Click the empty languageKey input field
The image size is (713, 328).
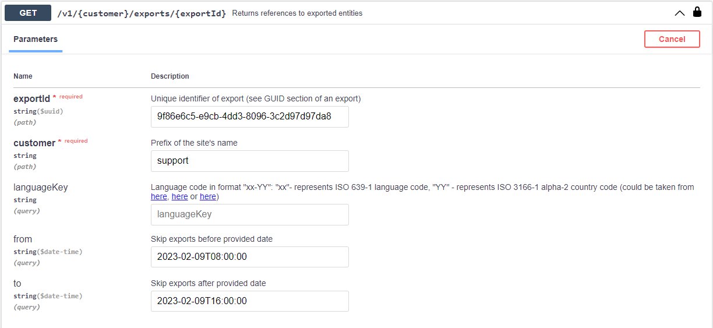249,214
